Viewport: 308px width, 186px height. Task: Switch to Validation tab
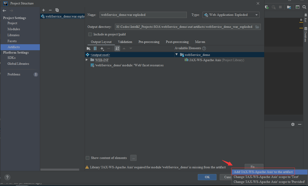pos(125,42)
